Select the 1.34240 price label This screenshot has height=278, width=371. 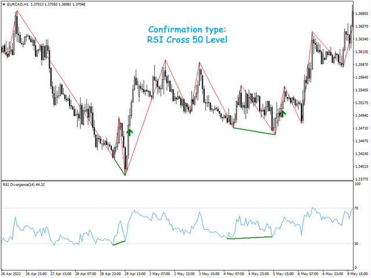coord(362,153)
